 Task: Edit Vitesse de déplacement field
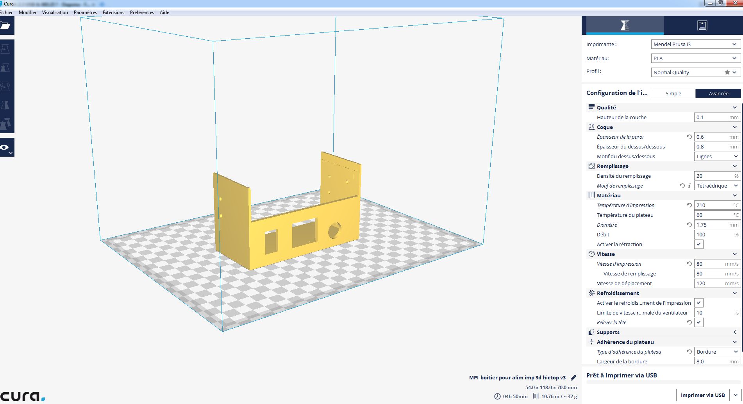coord(718,283)
